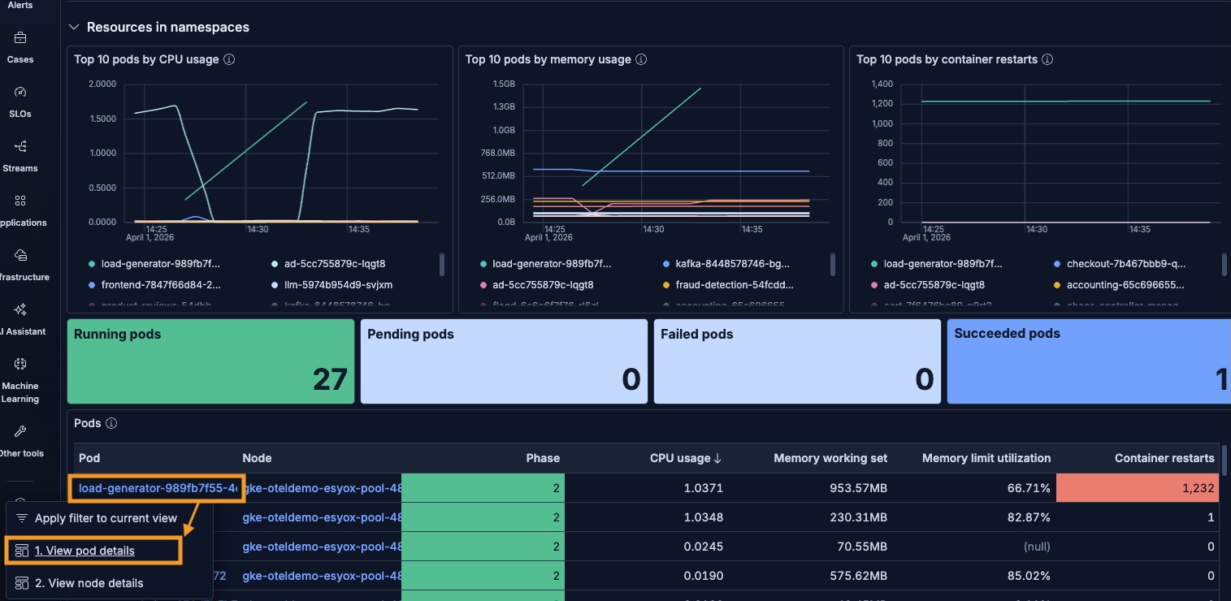Click the icon next to View node details
This screenshot has height=601, width=1231.
(22, 583)
